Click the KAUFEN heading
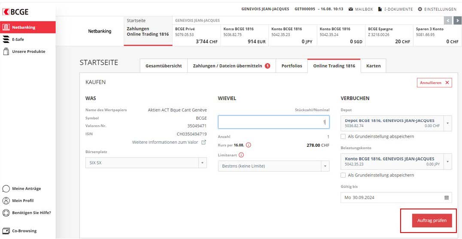The image size is (462, 239). point(95,82)
